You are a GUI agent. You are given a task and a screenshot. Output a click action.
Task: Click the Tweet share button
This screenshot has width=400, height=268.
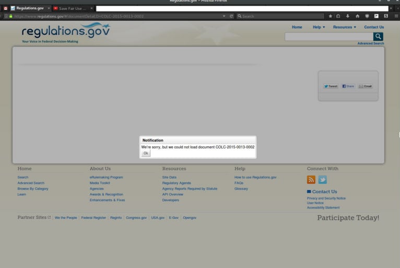pyautogui.click(x=331, y=86)
